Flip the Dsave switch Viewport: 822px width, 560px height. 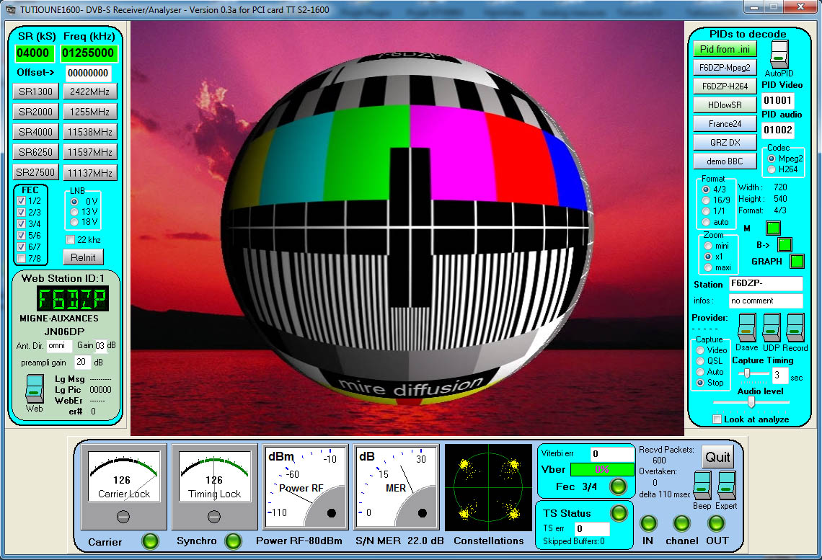coord(746,328)
